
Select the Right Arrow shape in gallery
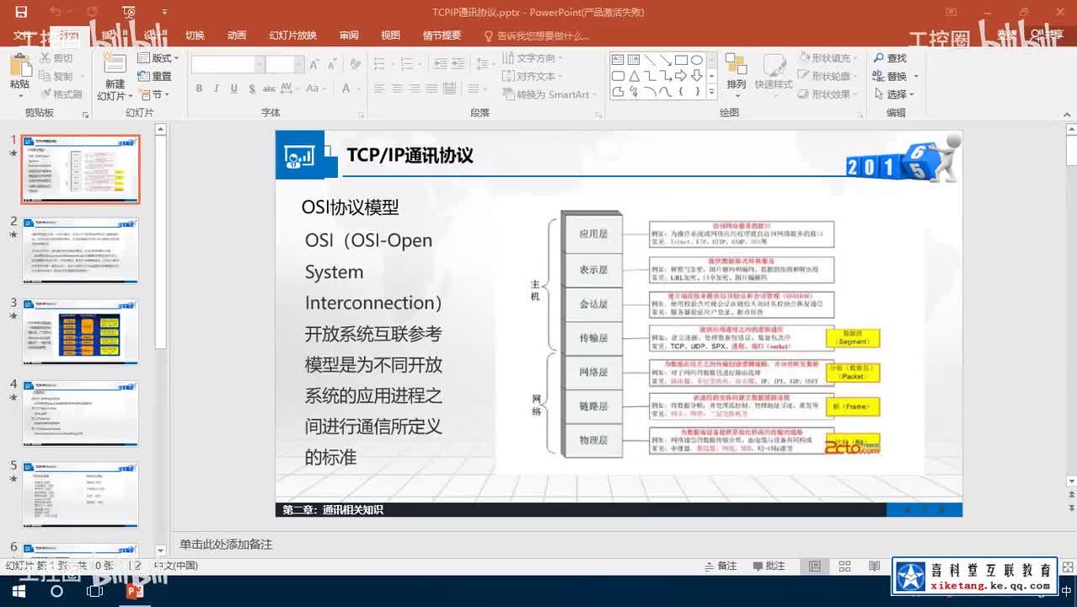pos(681,76)
